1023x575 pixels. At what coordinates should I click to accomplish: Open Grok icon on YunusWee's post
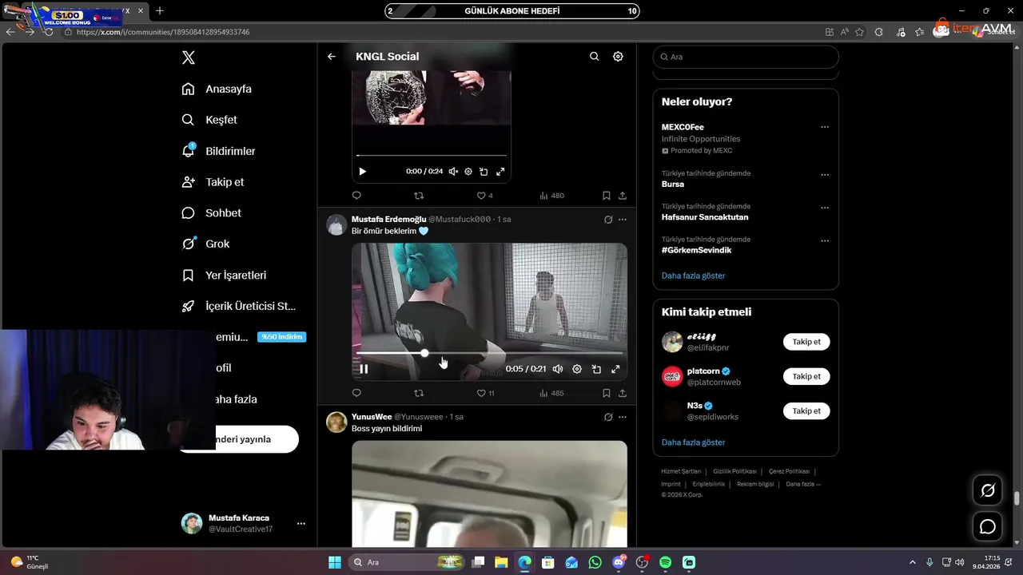click(x=608, y=417)
